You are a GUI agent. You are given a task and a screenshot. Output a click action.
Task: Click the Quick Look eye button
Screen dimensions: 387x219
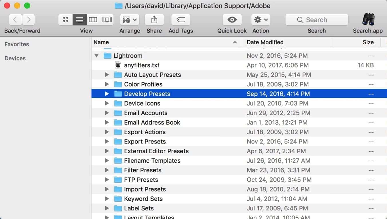coord(232,20)
